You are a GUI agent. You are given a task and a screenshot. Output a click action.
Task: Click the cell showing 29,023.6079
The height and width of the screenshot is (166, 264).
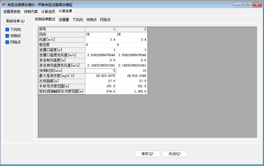point(101,76)
